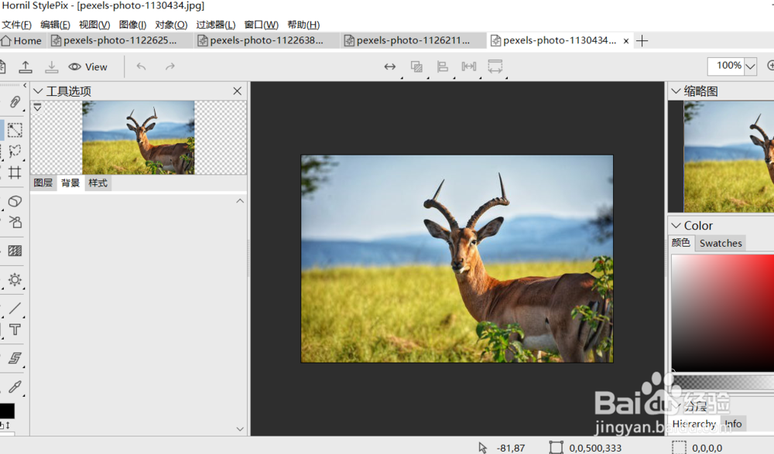Add a new tab with plus button
This screenshot has width=774, height=454.
coord(642,41)
